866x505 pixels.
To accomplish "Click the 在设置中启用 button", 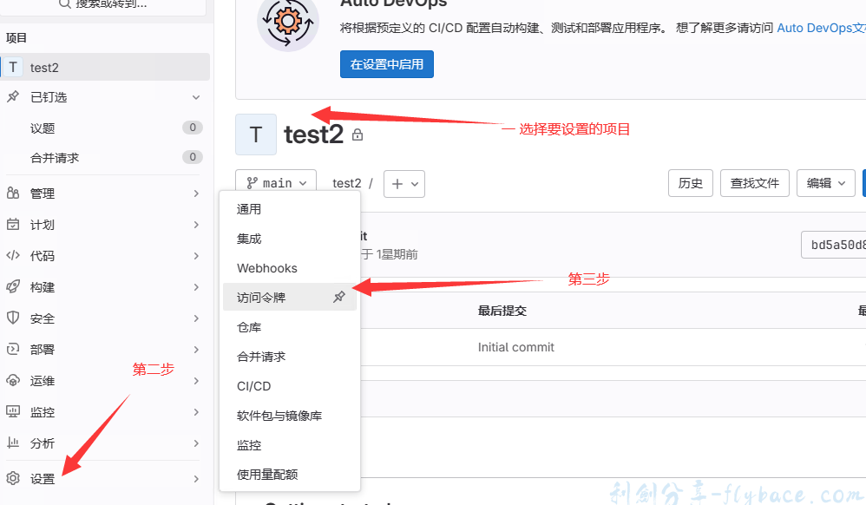I will [x=387, y=64].
